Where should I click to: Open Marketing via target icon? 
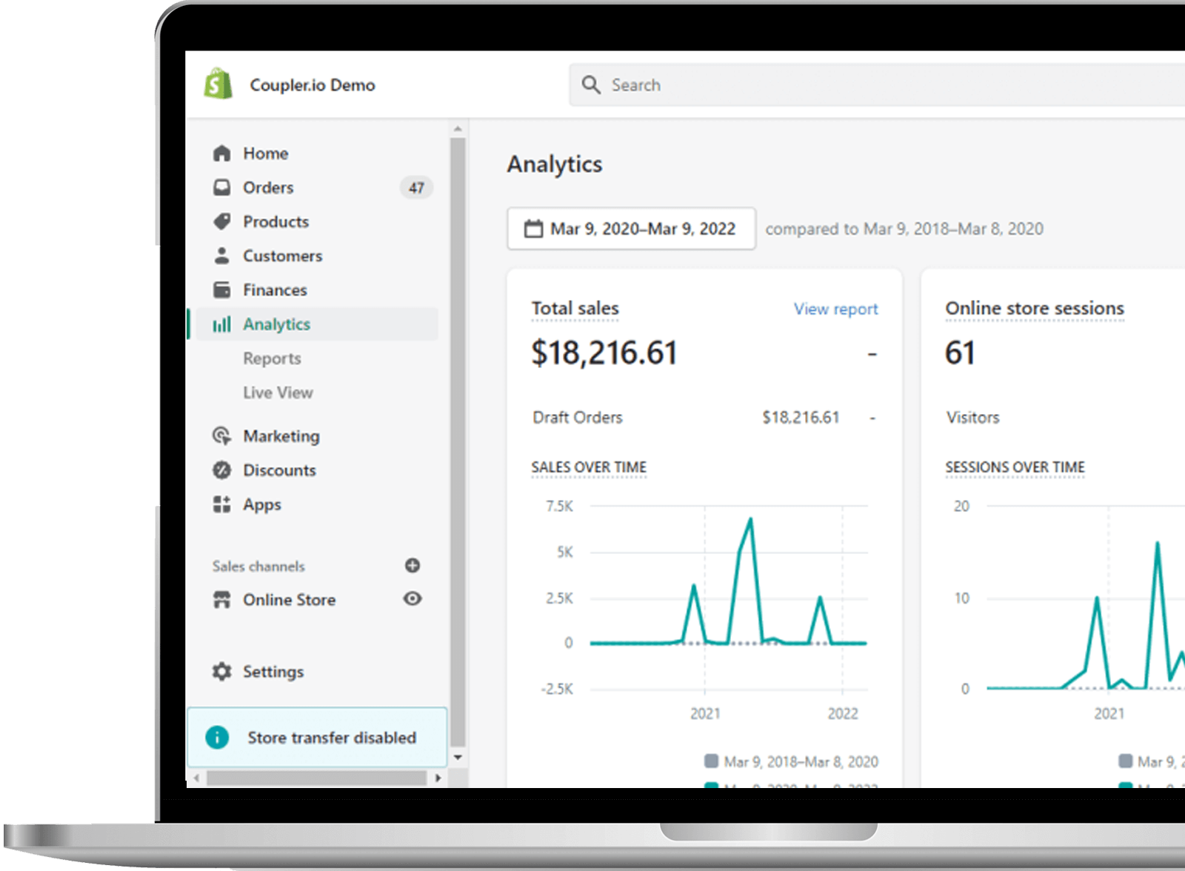pos(221,435)
